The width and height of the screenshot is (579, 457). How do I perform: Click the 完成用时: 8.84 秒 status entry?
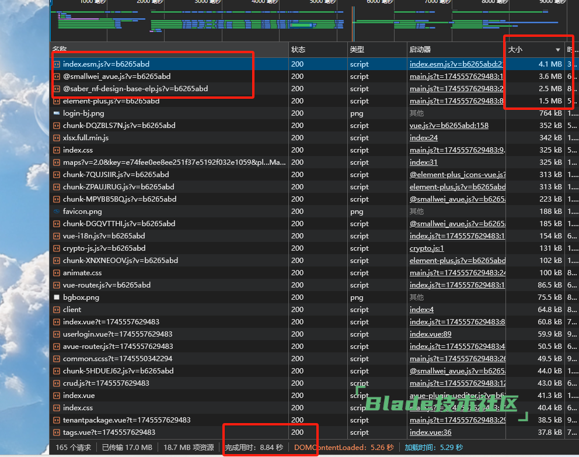254,448
